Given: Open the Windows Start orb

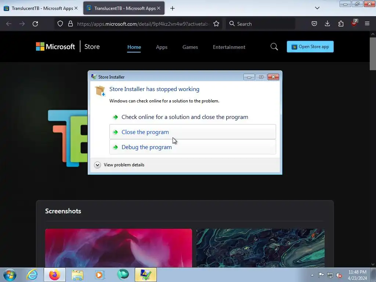Looking at the screenshot, I should click(10, 275).
